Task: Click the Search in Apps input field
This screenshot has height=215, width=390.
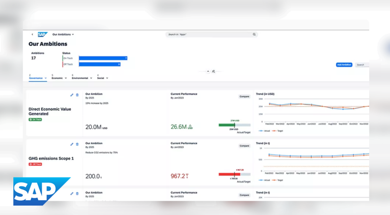Action: tap(209, 35)
